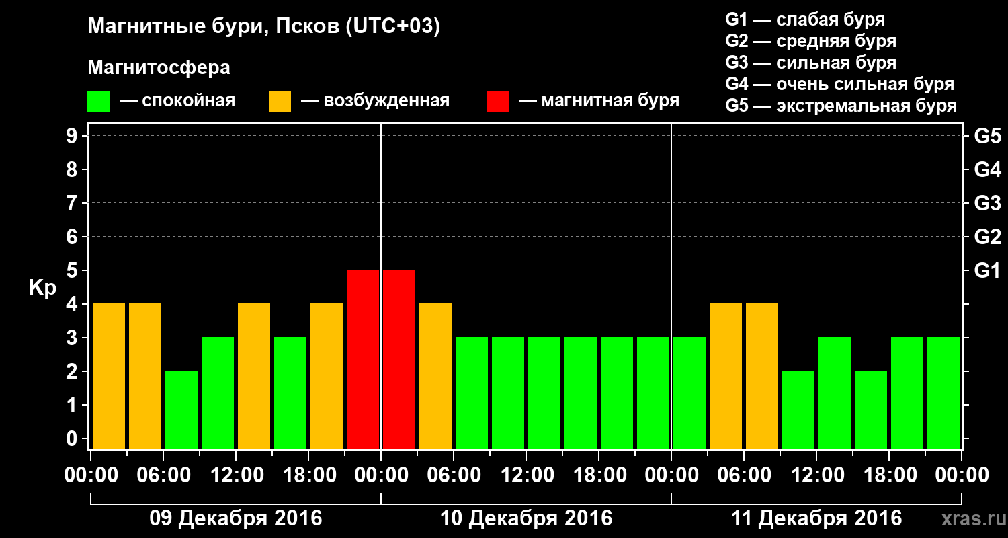This screenshot has width=1008, height=538.
Task: Click the 11 December green bar starting at 00:00
Action: 689,393
